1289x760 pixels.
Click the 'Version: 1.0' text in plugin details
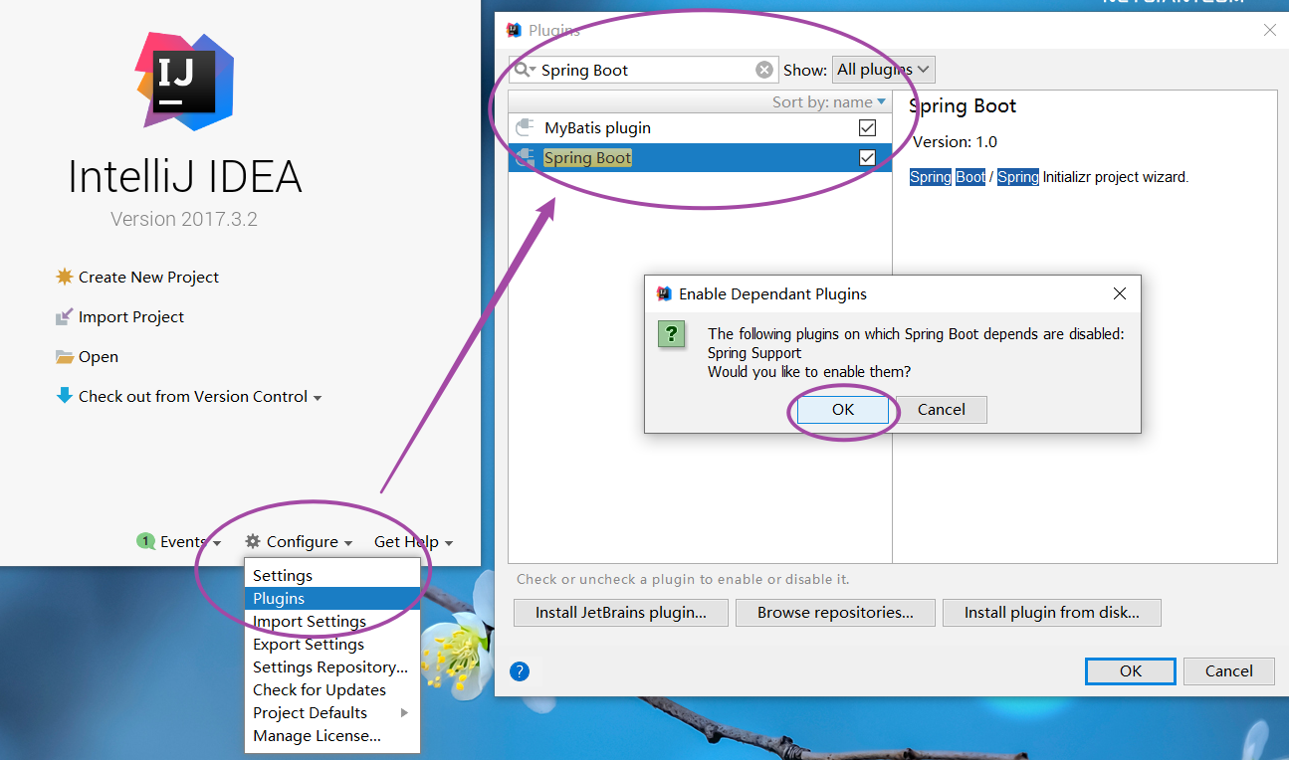pyautogui.click(x=955, y=141)
